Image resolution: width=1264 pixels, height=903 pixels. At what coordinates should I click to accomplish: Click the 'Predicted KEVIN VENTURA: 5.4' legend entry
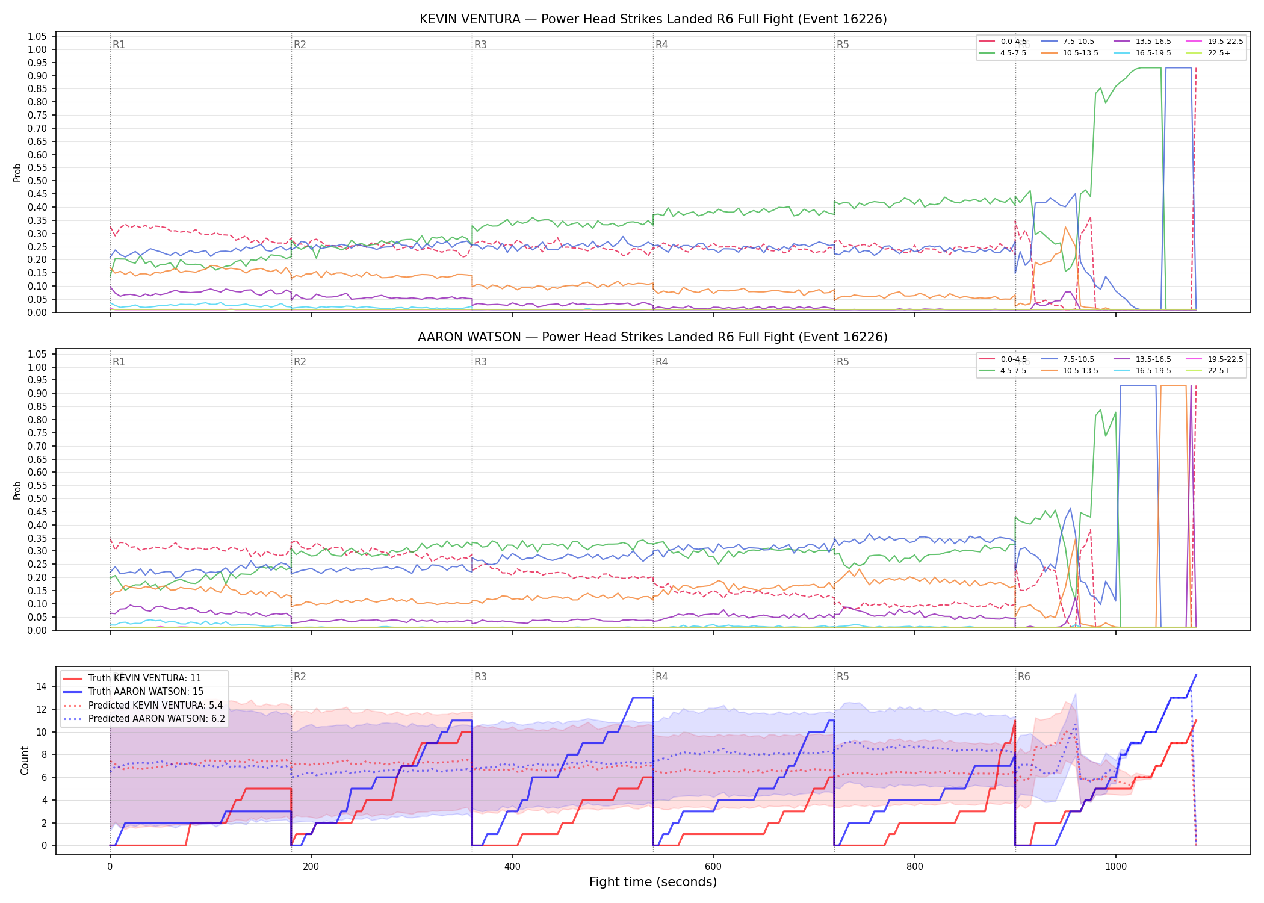point(143,706)
